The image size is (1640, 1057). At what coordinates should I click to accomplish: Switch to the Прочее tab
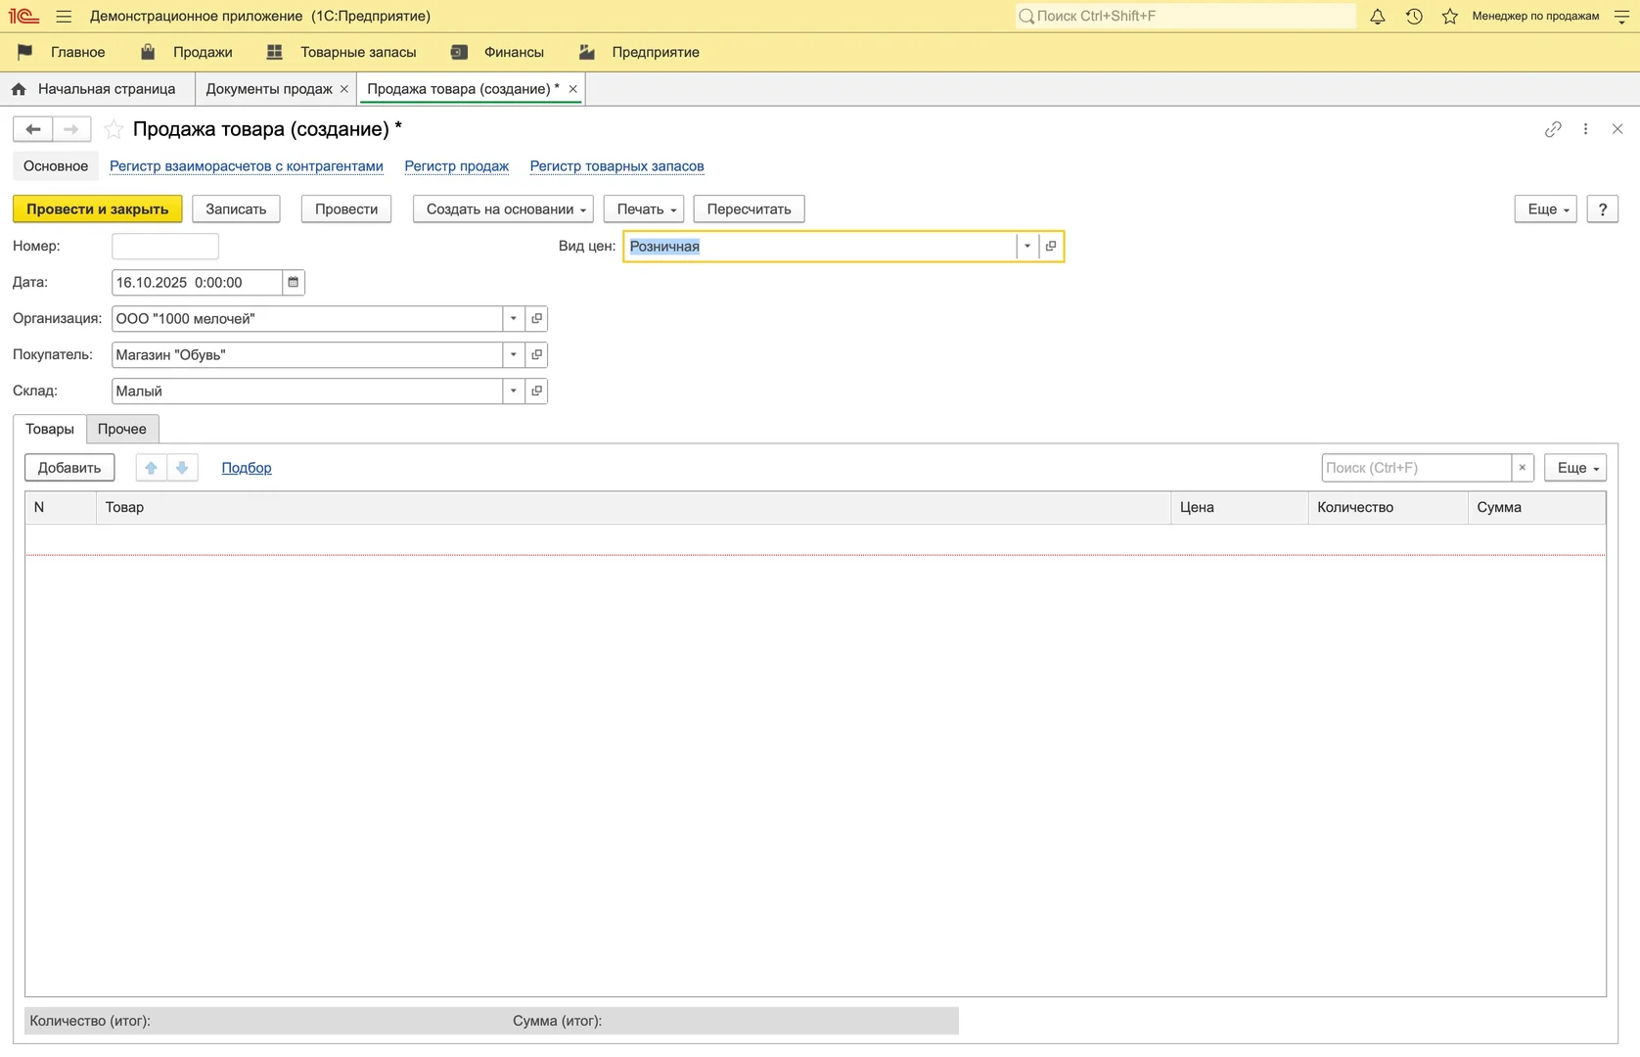tap(122, 429)
